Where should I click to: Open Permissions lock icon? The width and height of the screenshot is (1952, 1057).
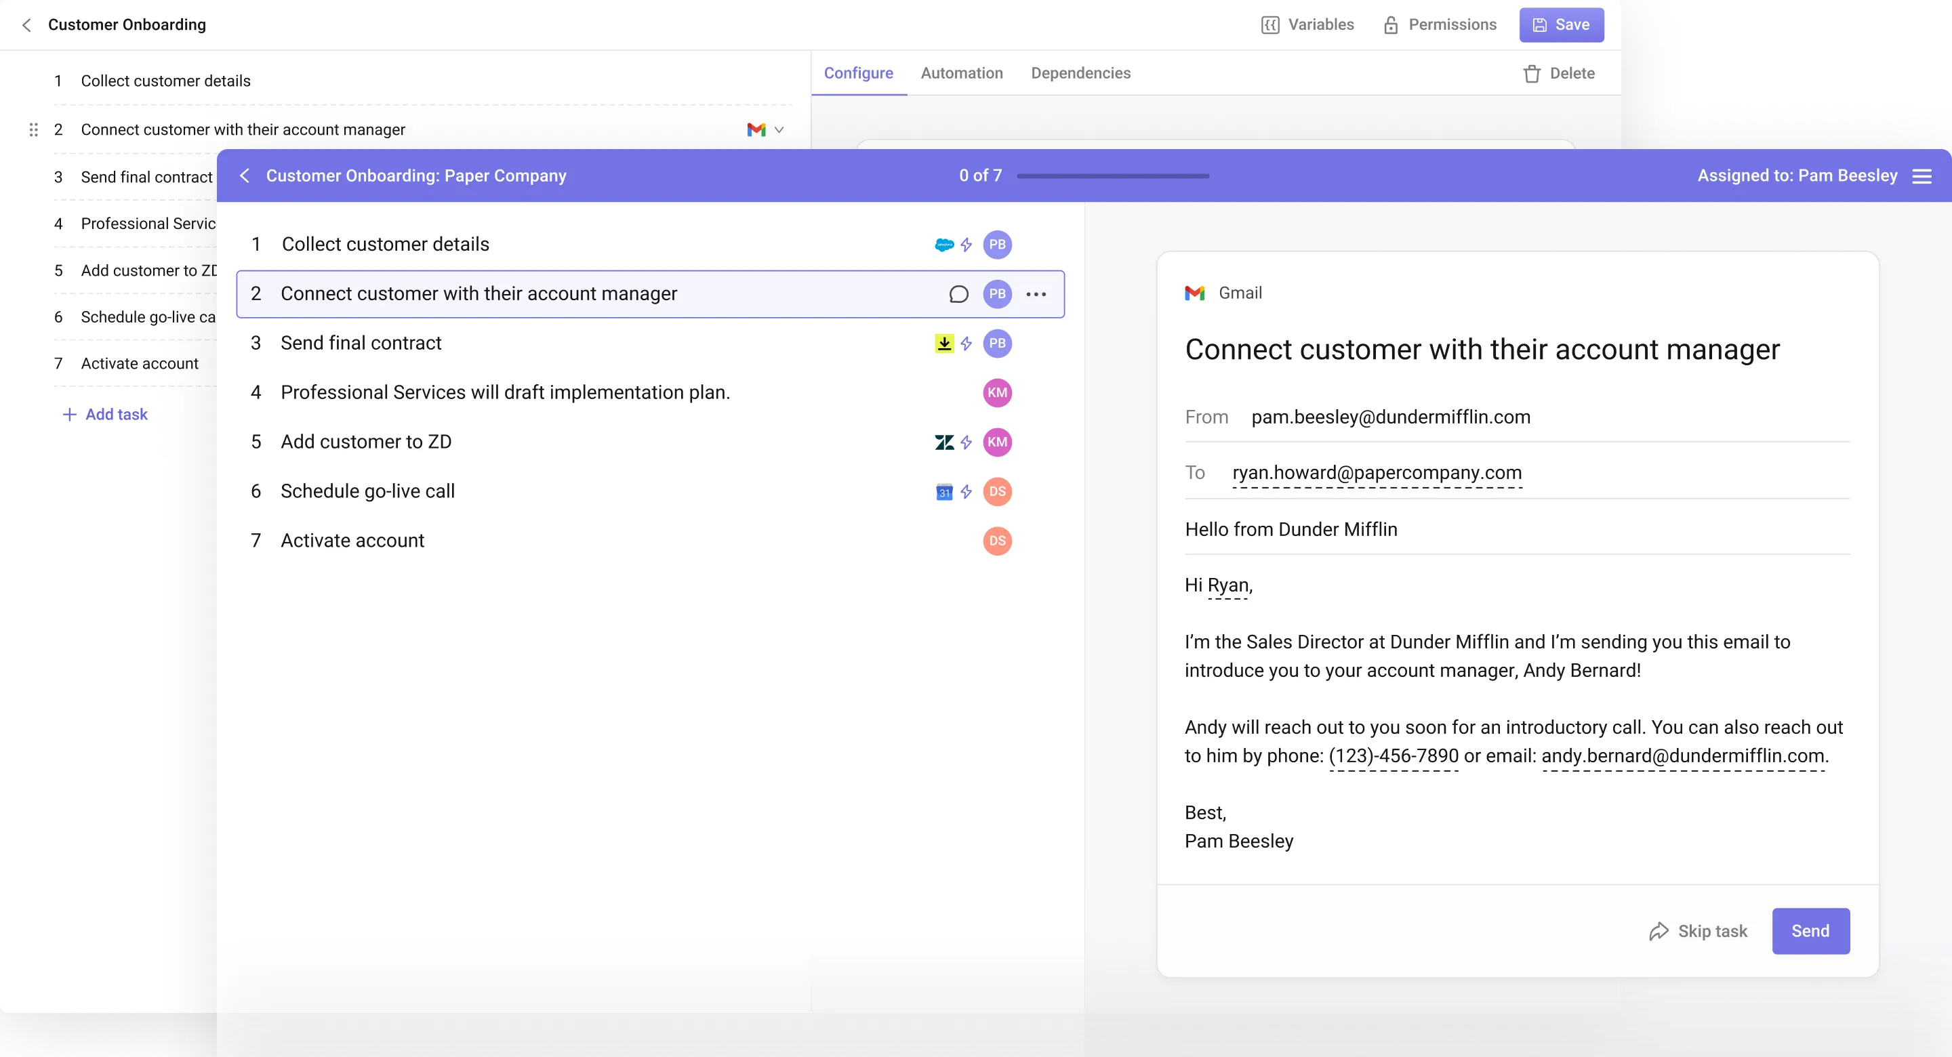pos(1391,25)
